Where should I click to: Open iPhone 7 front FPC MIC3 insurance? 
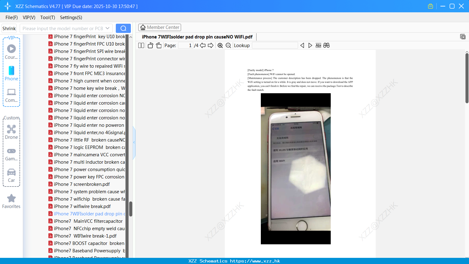(87, 74)
